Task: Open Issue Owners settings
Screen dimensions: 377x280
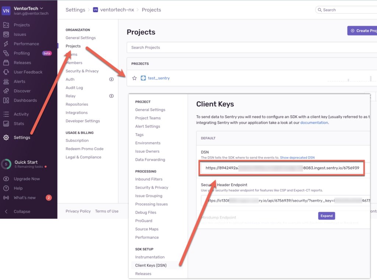Action: (147, 151)
